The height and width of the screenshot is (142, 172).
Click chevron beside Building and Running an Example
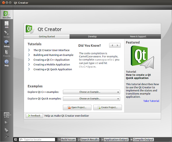coord(29,55)
